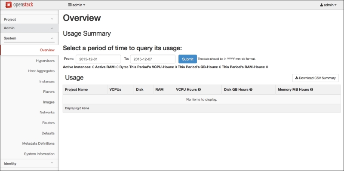Screen dimensions: 344x171
Task: Expand the Project sidebar section
Action: [x=29, y=19]
